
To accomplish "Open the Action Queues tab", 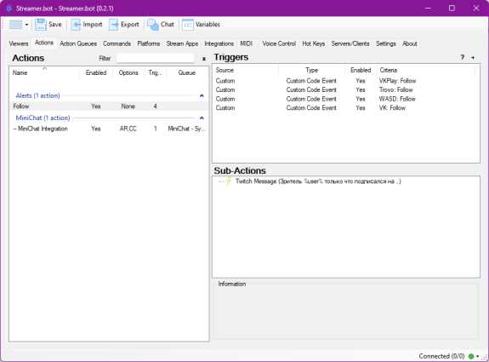I will [x=78, y=43].
